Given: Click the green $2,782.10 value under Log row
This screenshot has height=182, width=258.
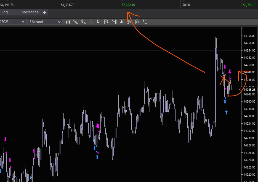Looking at the screenshot, I should point(128,5).
